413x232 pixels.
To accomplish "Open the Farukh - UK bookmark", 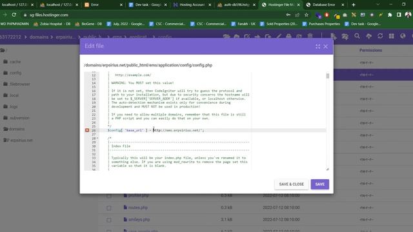I will [243, 24].
